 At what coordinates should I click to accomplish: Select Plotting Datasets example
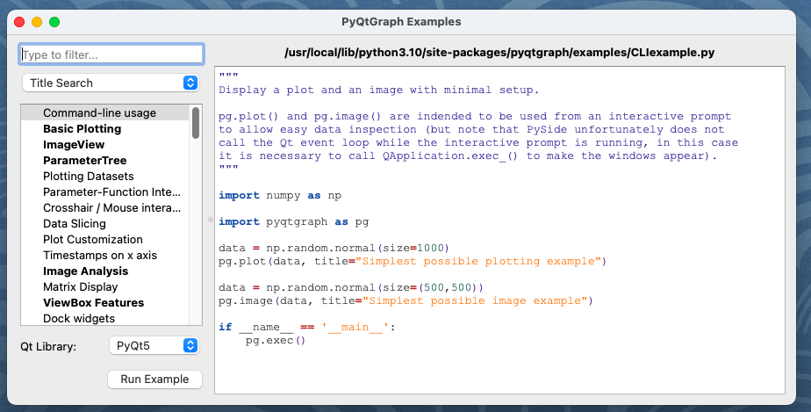click(105, 176)
